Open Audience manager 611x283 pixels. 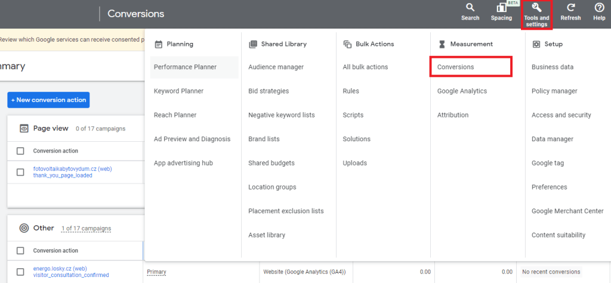276,67
